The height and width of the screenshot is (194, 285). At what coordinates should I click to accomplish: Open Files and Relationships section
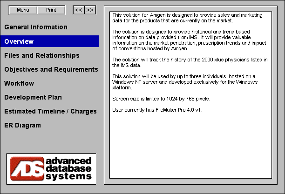click(x=42, y=55)
